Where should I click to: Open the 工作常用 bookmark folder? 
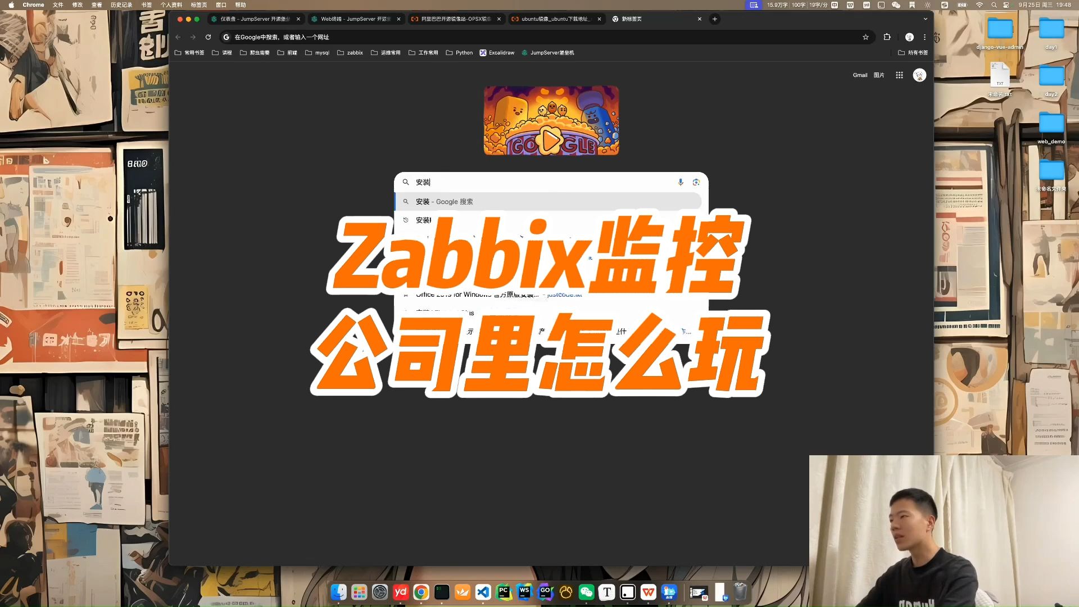coord(423,53)
